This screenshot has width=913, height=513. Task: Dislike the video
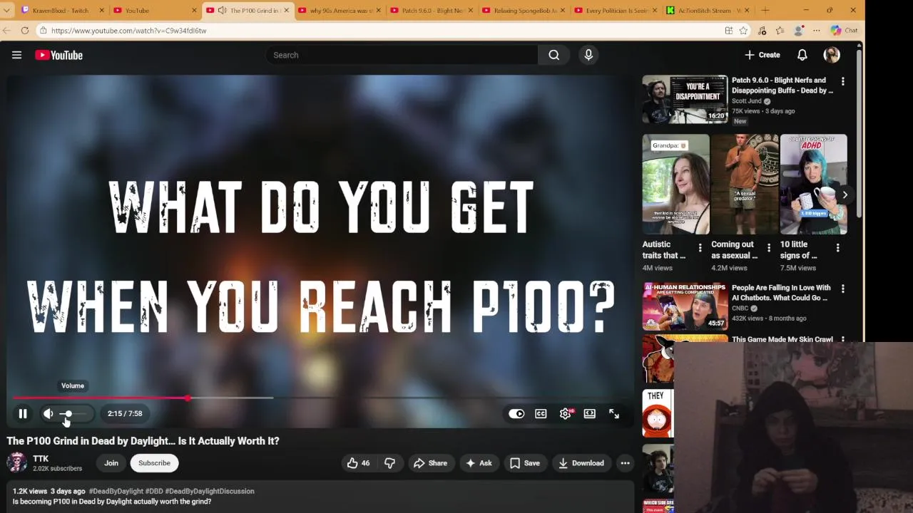(x=389, y=463)
